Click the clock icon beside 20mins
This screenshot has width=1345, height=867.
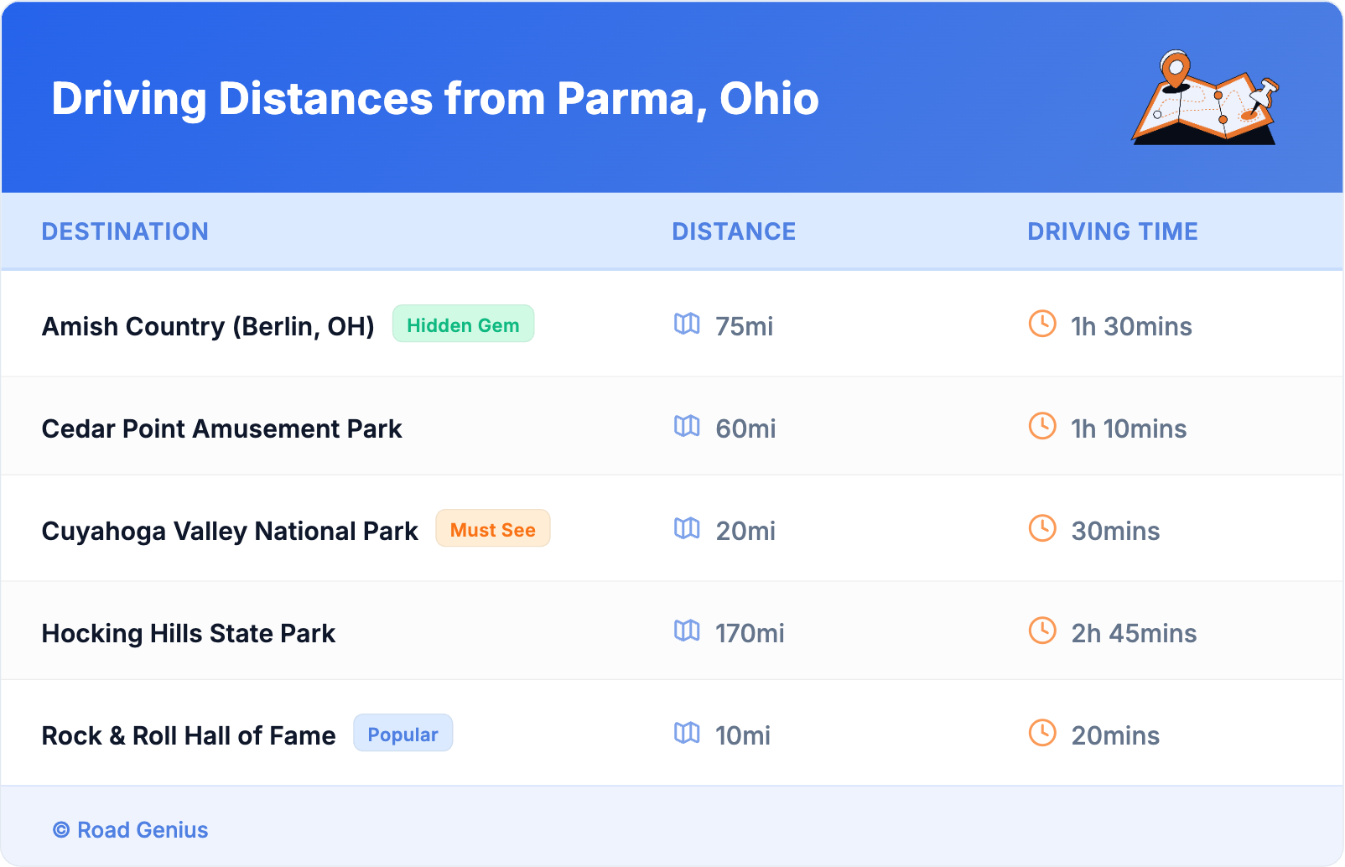pyautogui.click(x=1042, y=733)
